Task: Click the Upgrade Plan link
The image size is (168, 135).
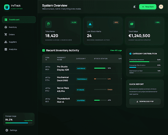Action: 28,121
